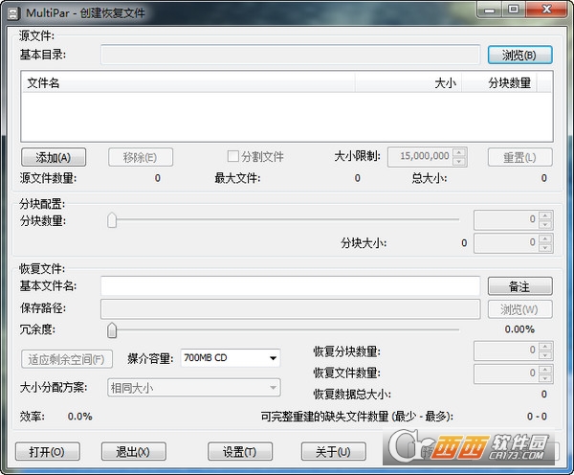Click the 分块数量 numeric field
This screenshot has height=475, width=574.
[x=506, y=219]
